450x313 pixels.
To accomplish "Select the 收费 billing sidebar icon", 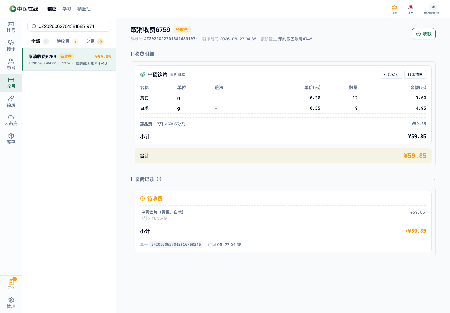I will click(11, 80).
